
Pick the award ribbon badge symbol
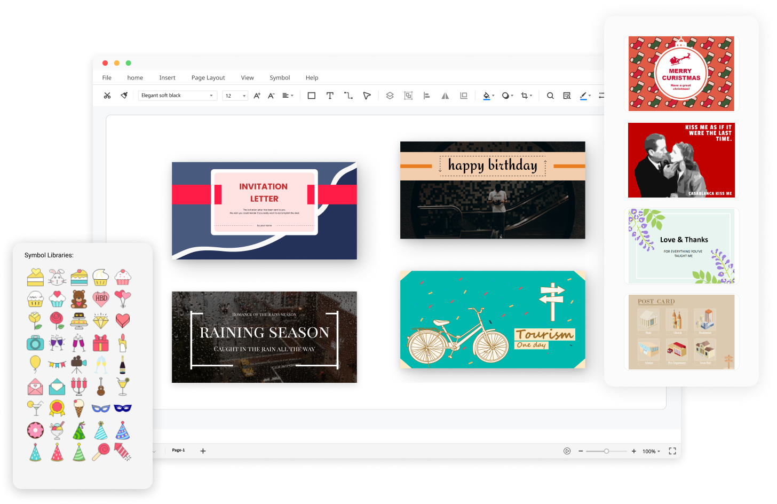[57, 408]
